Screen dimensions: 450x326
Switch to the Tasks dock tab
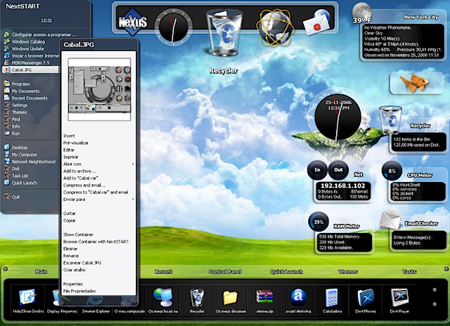pos(409,271)
